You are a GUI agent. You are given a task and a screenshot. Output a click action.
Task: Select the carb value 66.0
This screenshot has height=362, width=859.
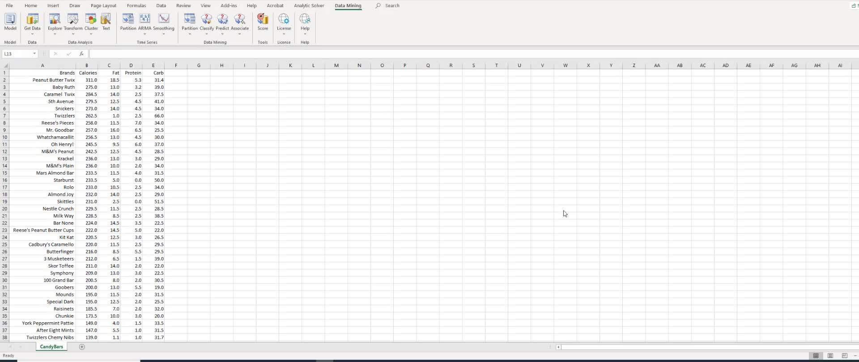click(x=153, y=116)
